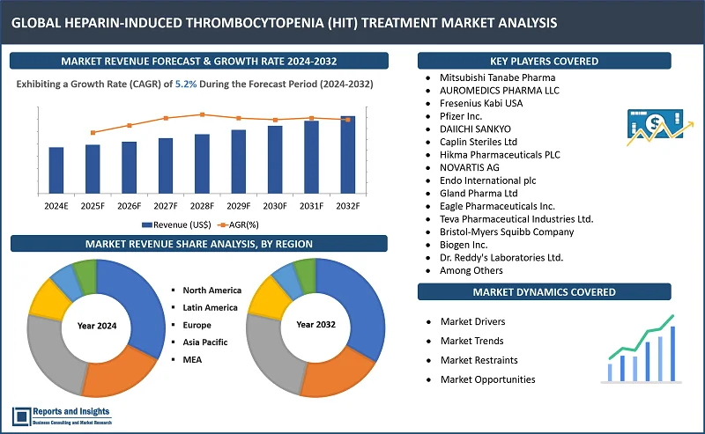Screen dimensions: 705x434
Task: Click the Revenue (US$) legend swatch
Action: [x=146, y=224]
